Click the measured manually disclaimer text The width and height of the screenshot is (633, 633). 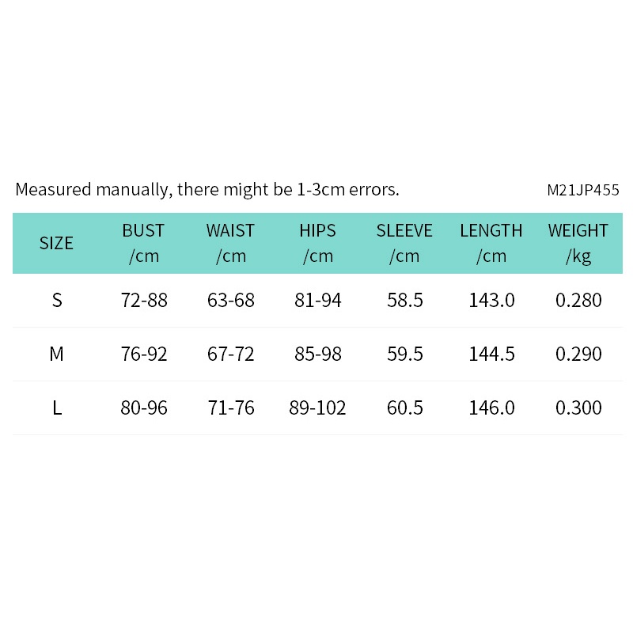tap(207, 190)
